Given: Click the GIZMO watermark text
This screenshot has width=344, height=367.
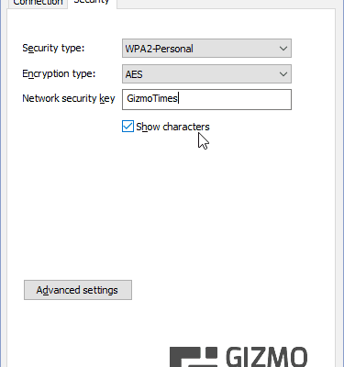Looking at the screenshot, I should pyautogui.click(x=267, y=357).
